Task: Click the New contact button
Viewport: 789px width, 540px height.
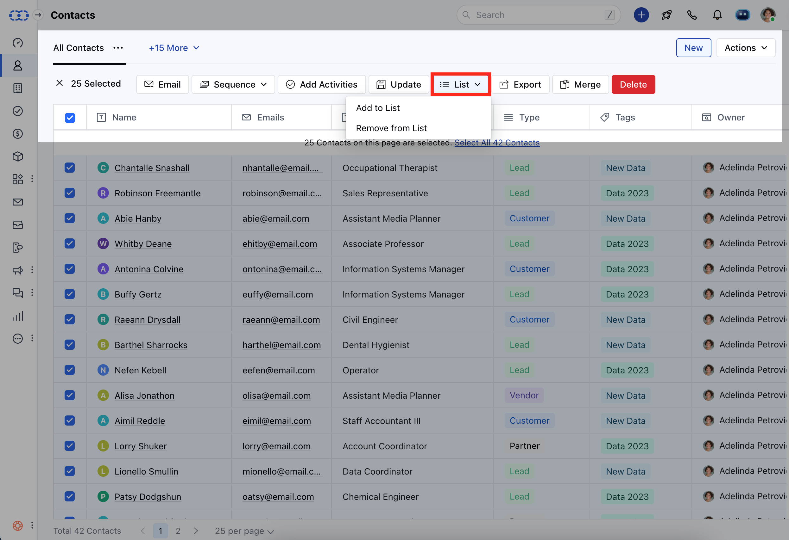Action: [x=693, y=48]
